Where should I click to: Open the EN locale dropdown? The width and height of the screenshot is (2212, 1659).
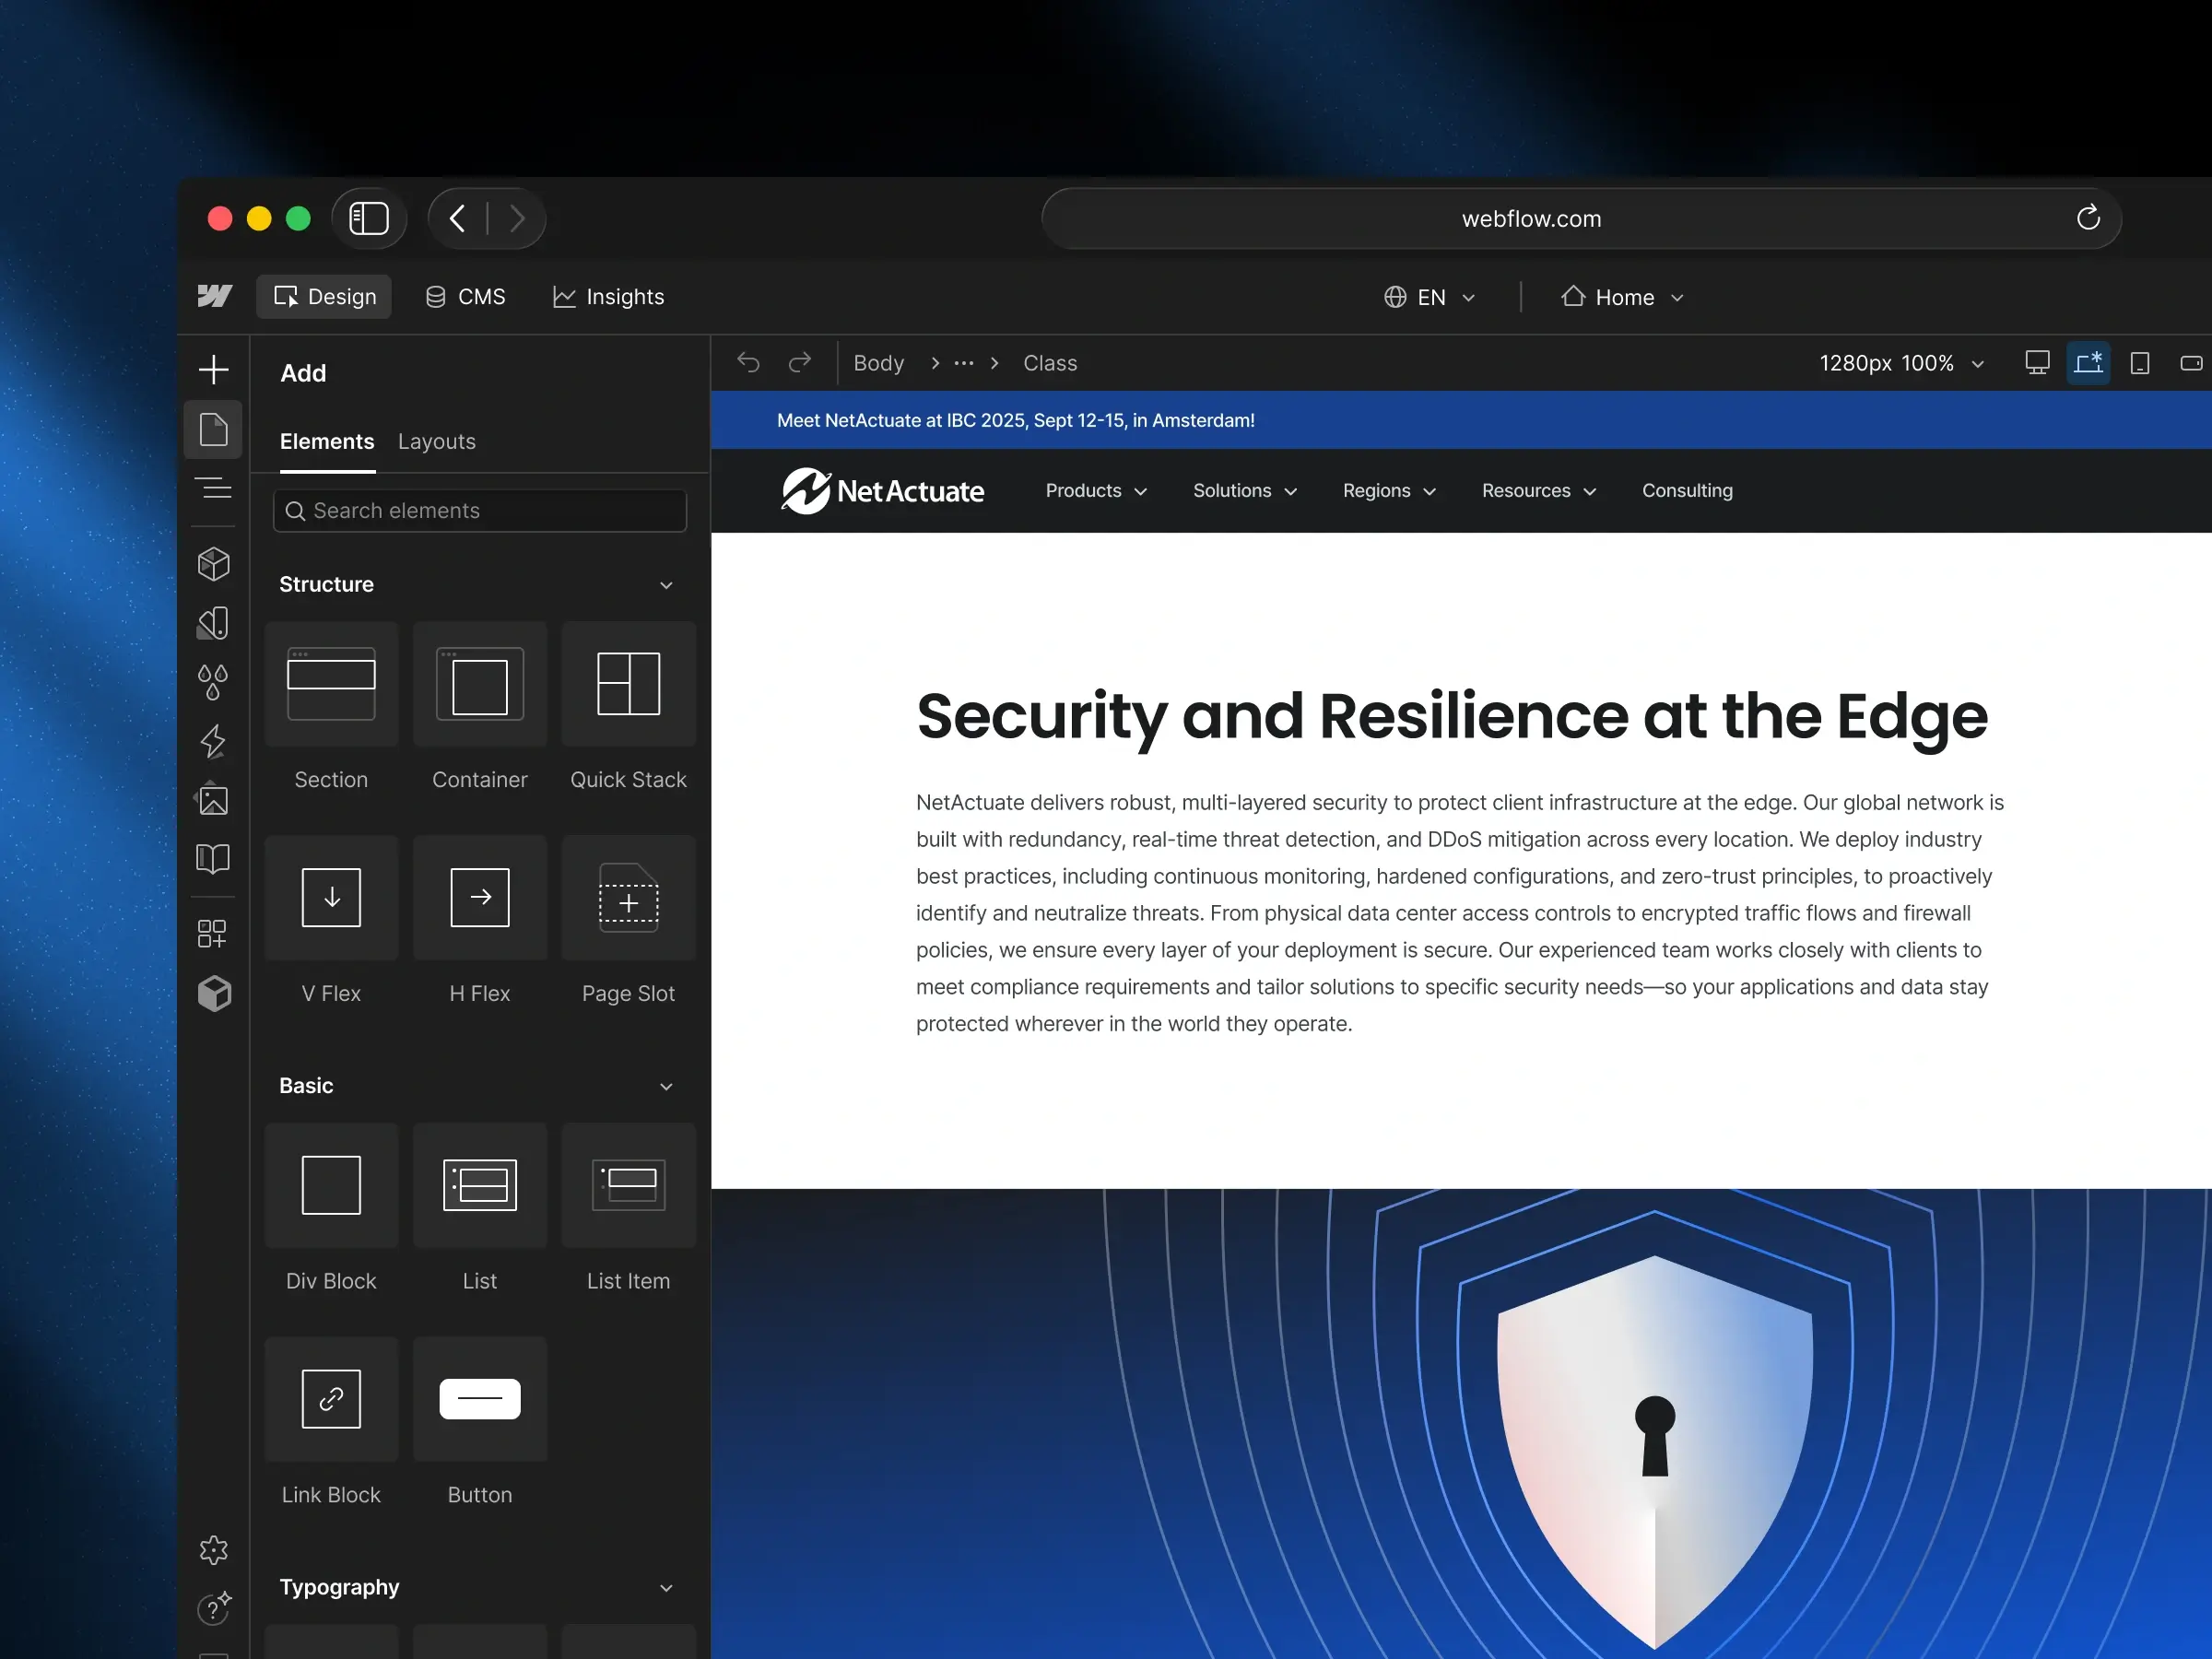(x=1430, y=297)
